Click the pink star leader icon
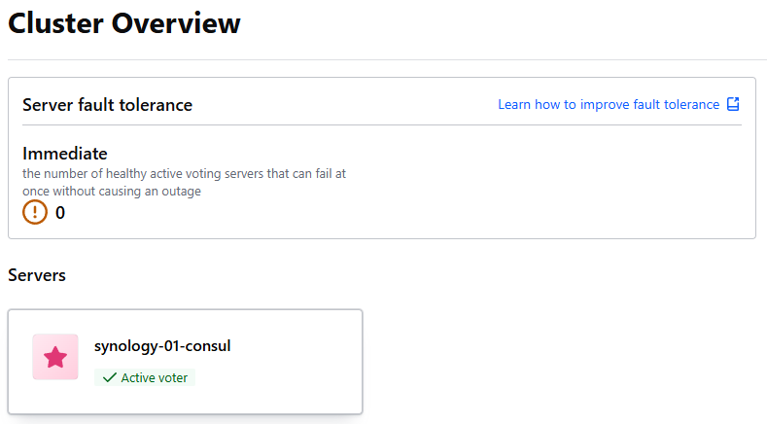 point(55,357)
